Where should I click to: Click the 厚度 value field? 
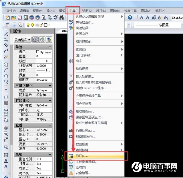click(44, 75)
